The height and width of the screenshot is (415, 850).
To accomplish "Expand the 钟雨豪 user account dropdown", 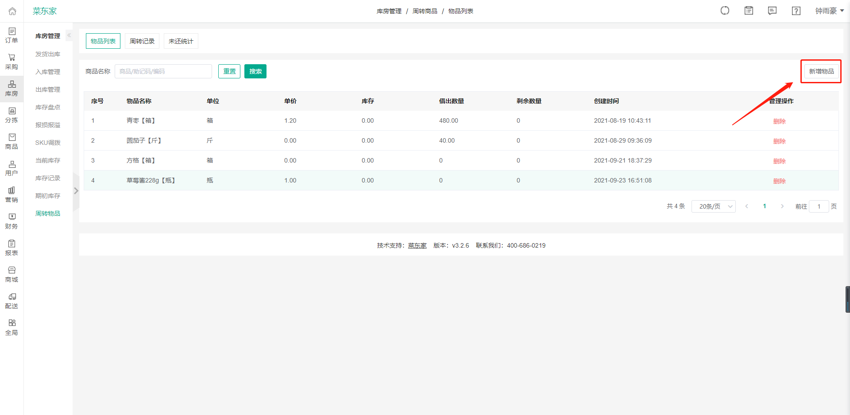I will pos(829,11).
